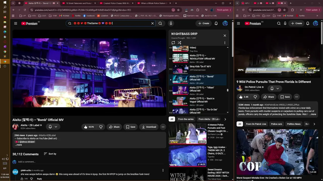Like the Bomb Official MV (937K)
323x181 pixels.
point(89,127)
